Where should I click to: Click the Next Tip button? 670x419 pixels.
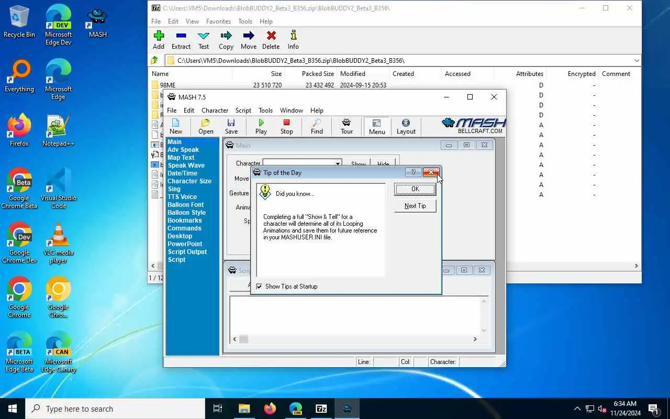(x=415, y=206)
